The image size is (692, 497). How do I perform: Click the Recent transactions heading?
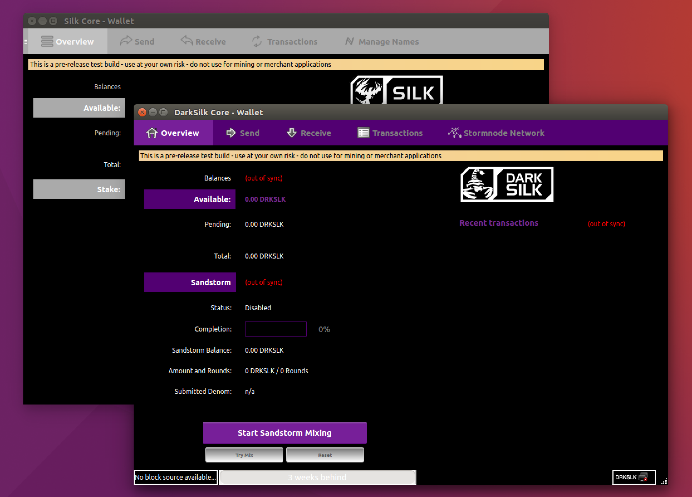coord(499,223)
